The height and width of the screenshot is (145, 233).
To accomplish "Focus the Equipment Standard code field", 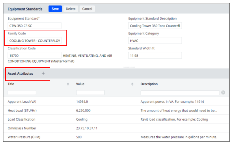I will [x=34, y=26].
